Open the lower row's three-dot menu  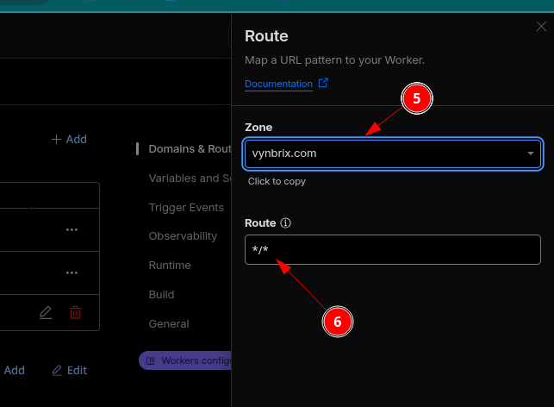72,272
